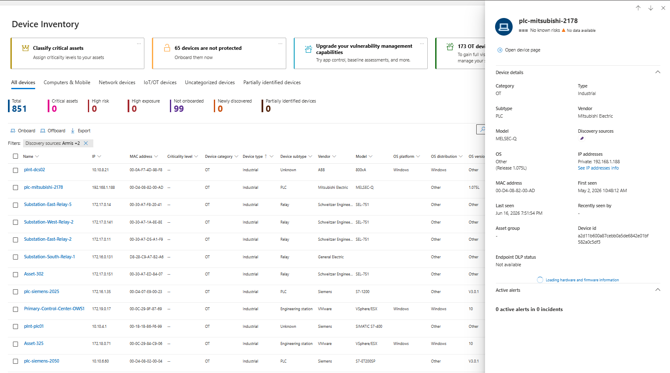Click the Offboard device icon
This screenshot has height=373, width=670.
tap(43, 131)
